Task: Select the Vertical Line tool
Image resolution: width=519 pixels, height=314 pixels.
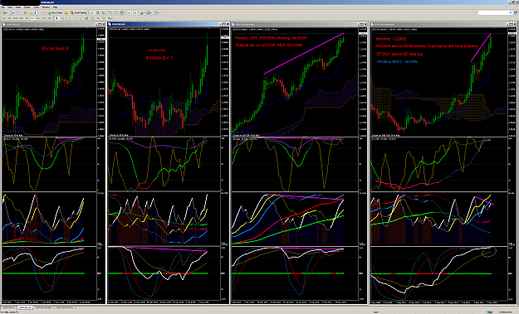Action: pyautogui.click(x=69, y=18)
